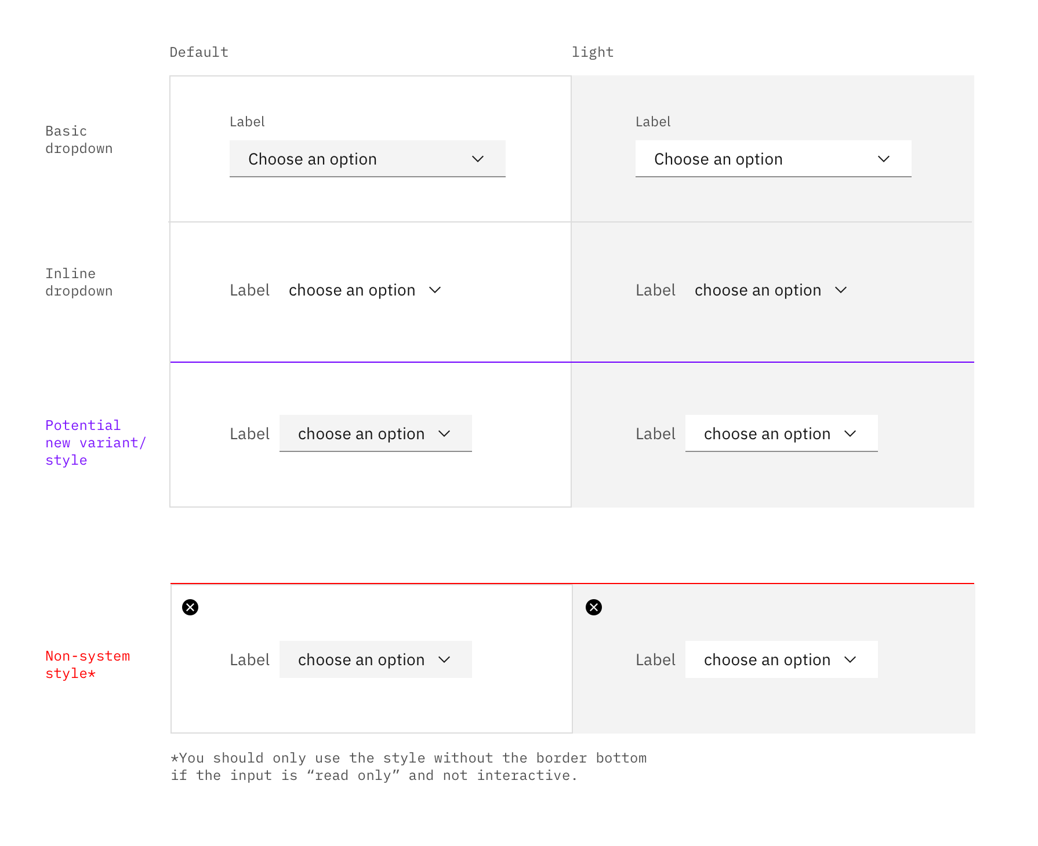Viewport: 1038px width, 846px height.
Task: Click the purple 'Potential new variant/style' label
Action: pos(95,442)
